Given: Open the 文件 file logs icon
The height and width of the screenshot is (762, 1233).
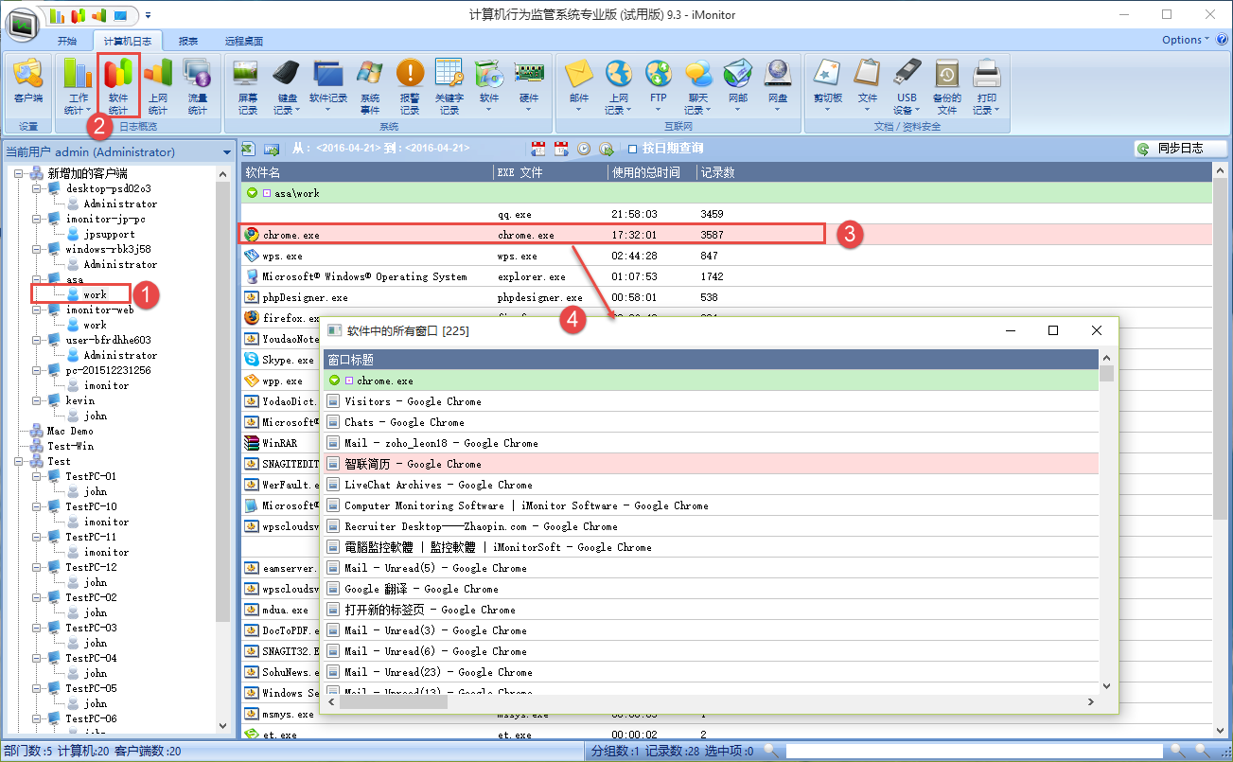Looking at the screenshot, I should click(x=868, y=85).
